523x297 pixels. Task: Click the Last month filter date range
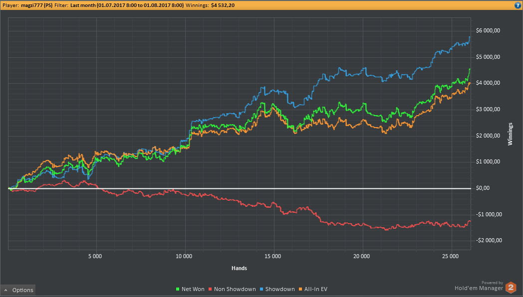click(127, 5)
